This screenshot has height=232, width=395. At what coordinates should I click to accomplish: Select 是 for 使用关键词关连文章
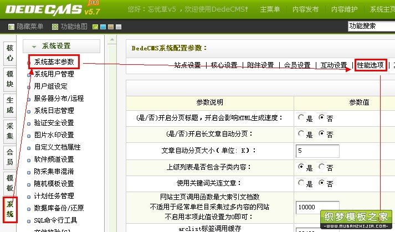coord(301,183)
